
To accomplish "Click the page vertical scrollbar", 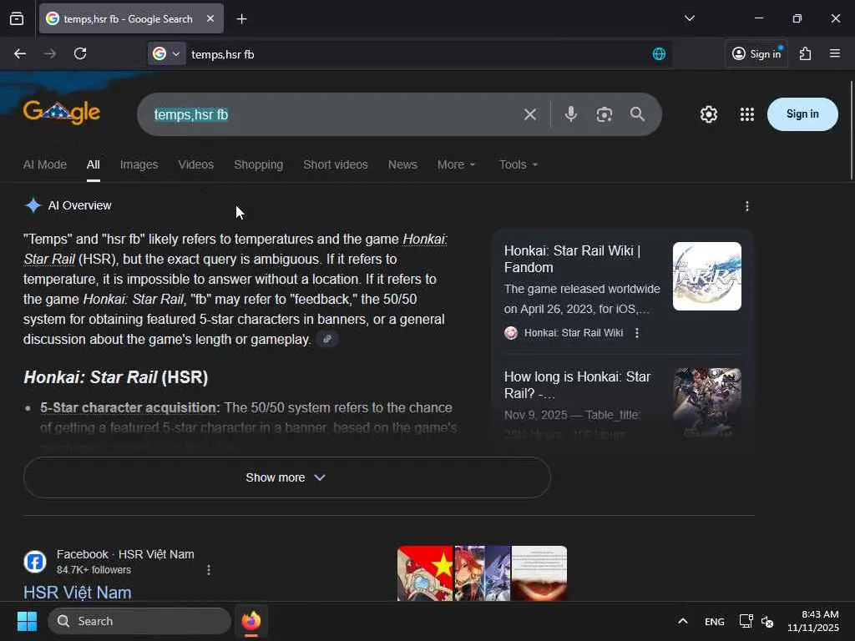I will point(852,131).
